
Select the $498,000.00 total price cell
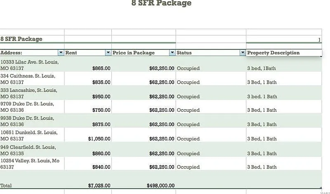tap(160, 186)
